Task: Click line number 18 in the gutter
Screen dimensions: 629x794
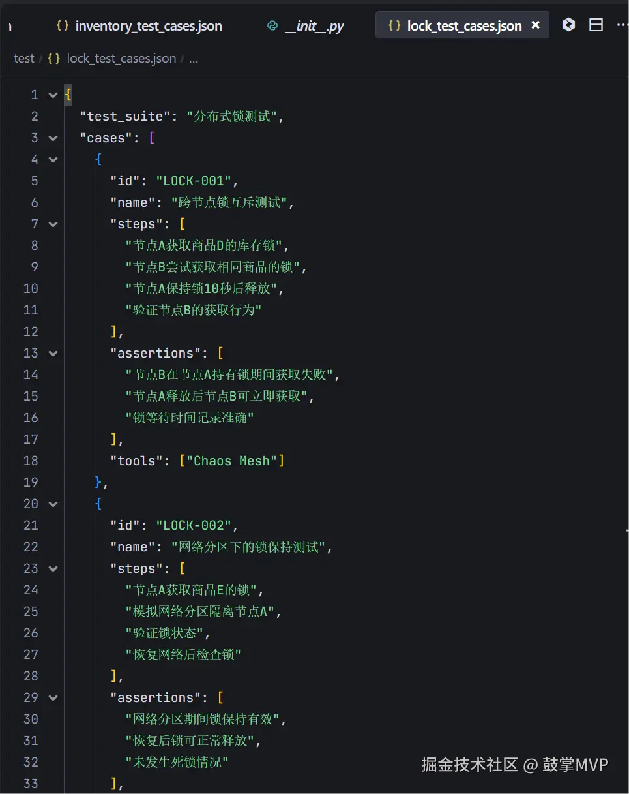Action: (x=31, y=461)
